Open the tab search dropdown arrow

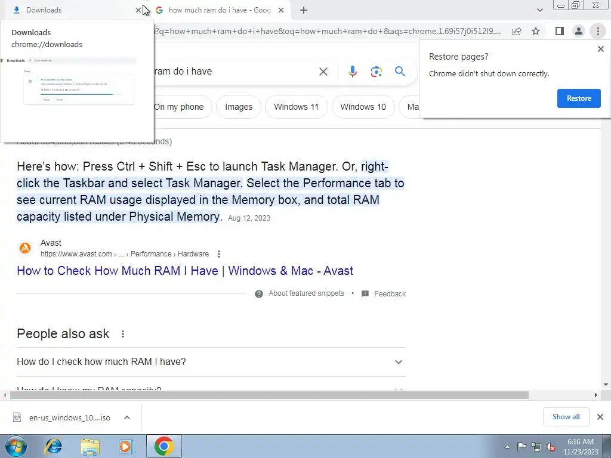539,10
